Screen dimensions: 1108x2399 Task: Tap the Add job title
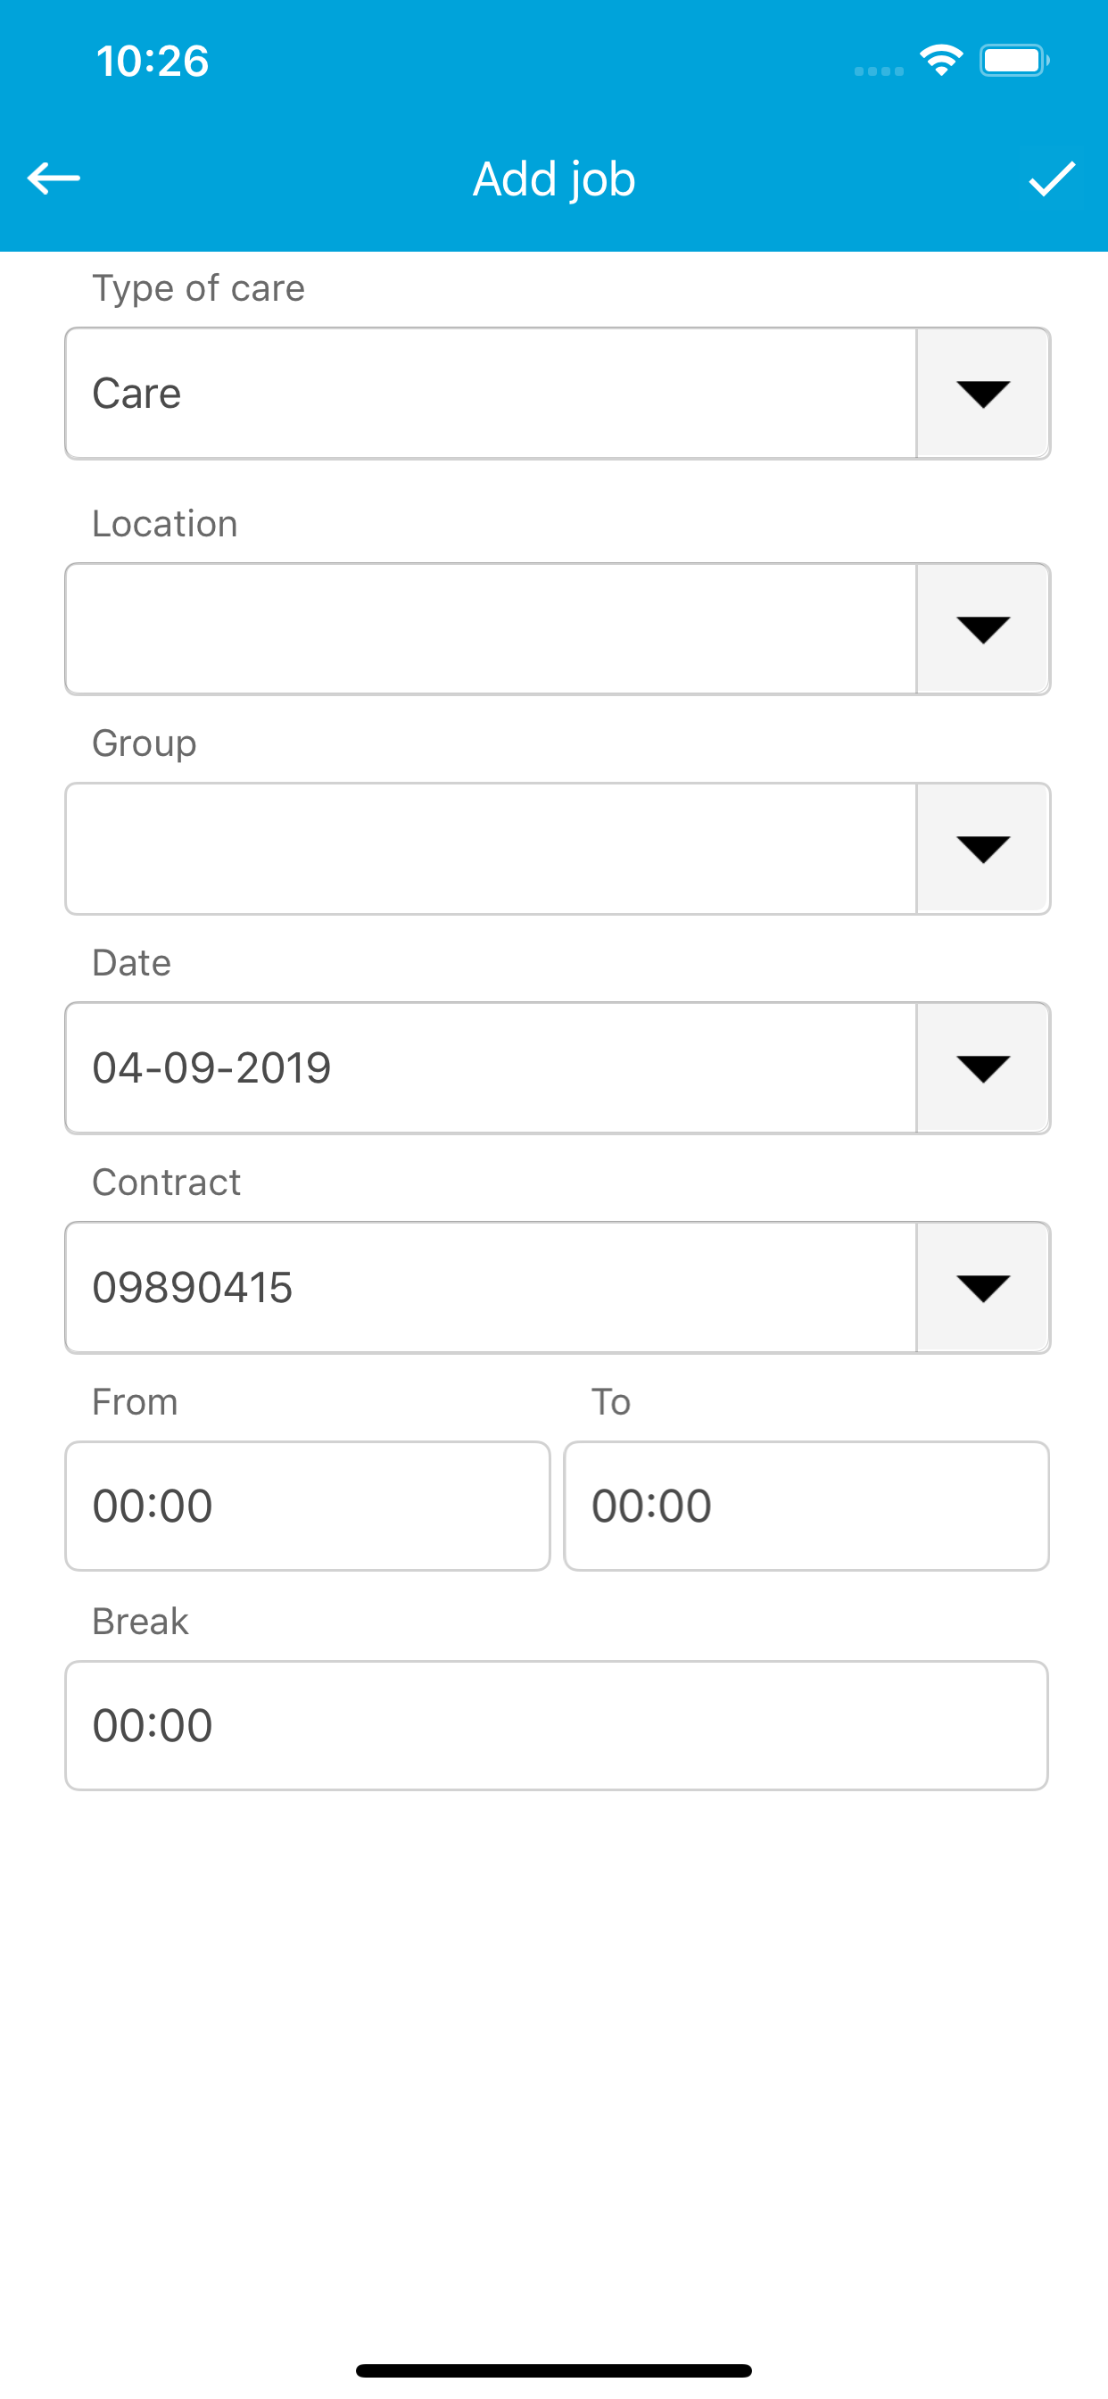pos(554,178)
